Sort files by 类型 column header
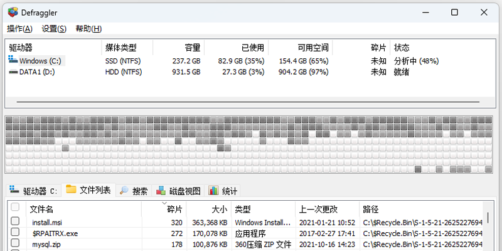This screenshot has width=502, height=251. pos(263,210)
